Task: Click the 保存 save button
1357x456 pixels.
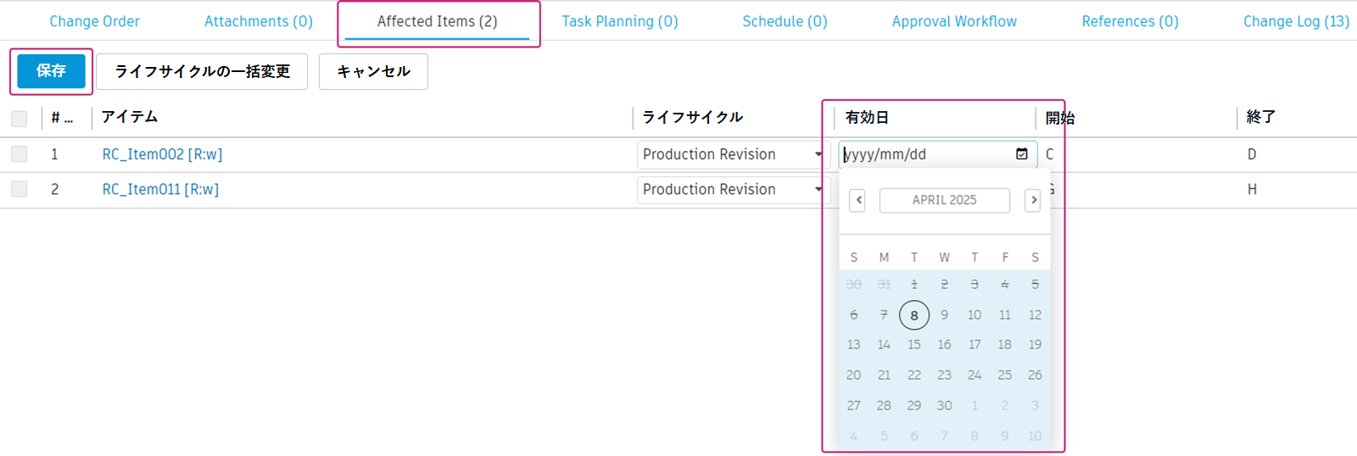Action: [51, 71]
